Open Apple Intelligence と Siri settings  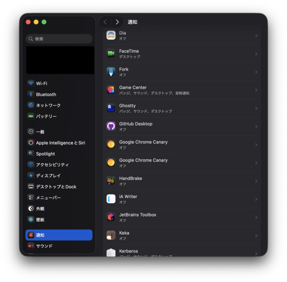coord(60,143)
